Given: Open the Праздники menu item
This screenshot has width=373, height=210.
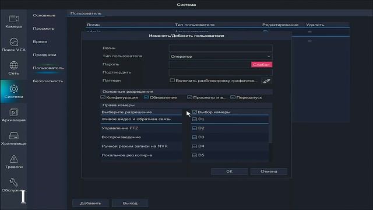Looking at the screenshot, I should click(x=44, y=55).
